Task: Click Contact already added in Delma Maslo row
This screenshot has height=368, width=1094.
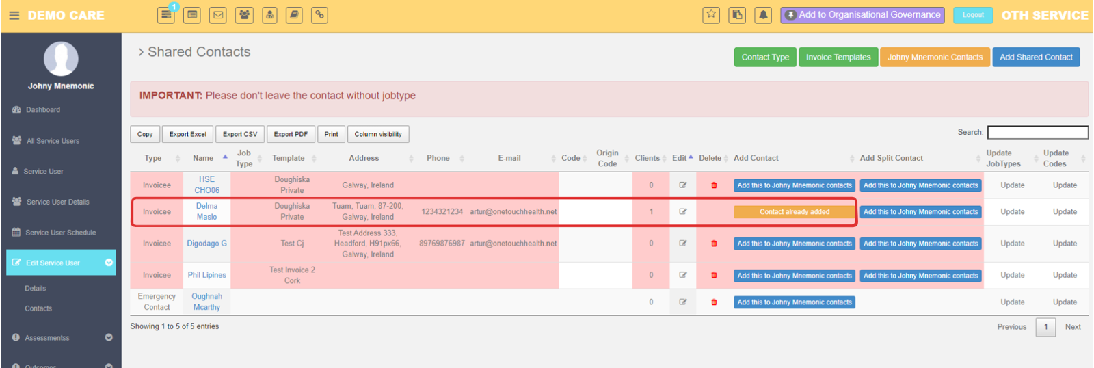Action: click(795, 212)
